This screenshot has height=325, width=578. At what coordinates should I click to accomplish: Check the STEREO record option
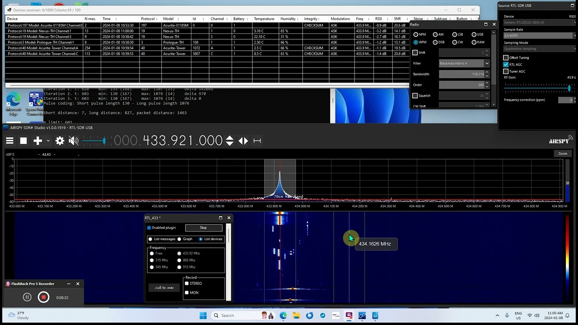[186, 283]
